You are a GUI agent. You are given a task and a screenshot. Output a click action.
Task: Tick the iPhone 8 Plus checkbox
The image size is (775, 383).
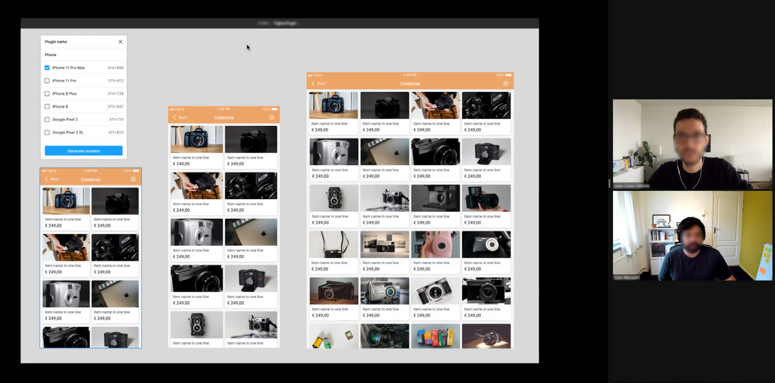47,93
